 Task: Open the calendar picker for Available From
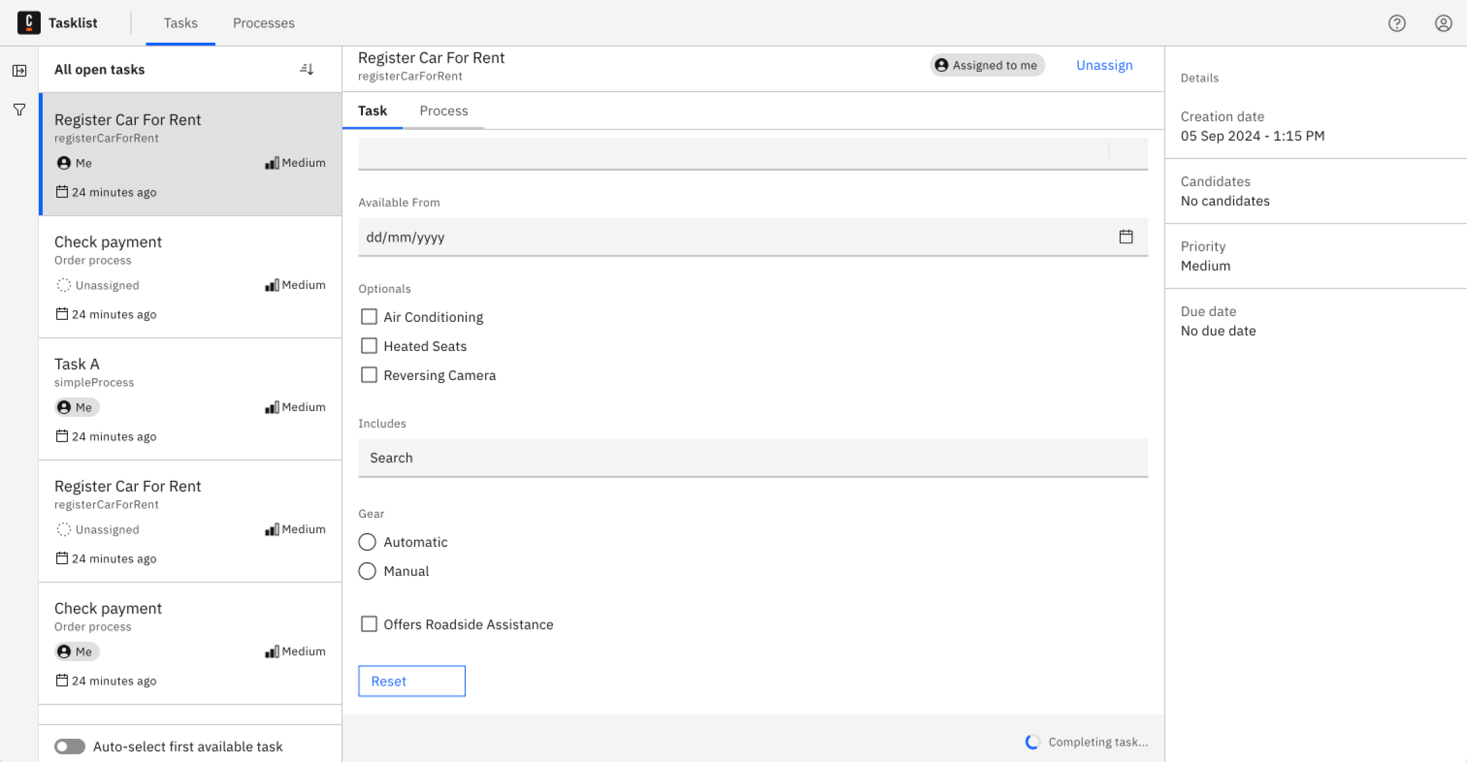click(1126, 237)
